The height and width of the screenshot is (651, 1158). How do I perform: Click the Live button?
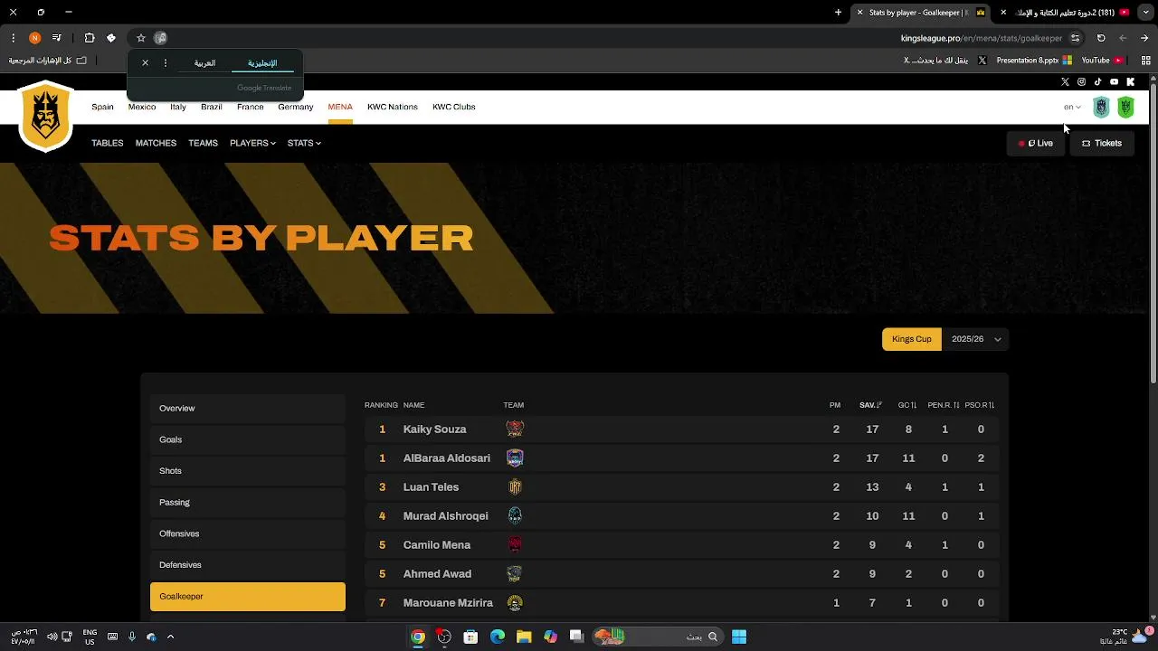(x=1036, y=143)
